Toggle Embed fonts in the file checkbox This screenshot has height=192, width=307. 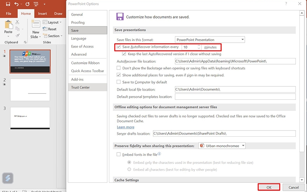click(119, 154)
